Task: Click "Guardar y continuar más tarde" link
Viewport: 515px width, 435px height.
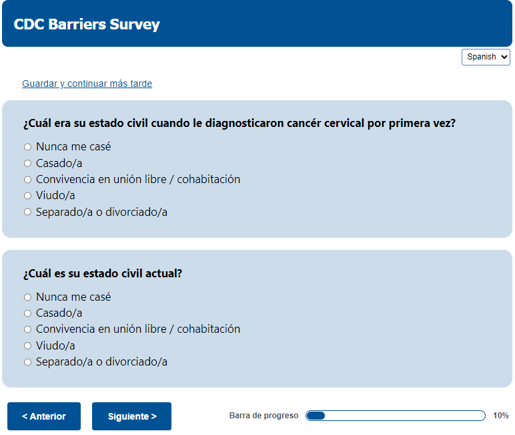Action: pyautogui.click(x=87, y=84)
